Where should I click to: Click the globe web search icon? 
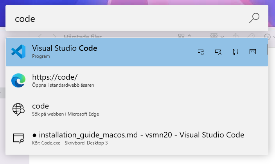click(18, 109)
